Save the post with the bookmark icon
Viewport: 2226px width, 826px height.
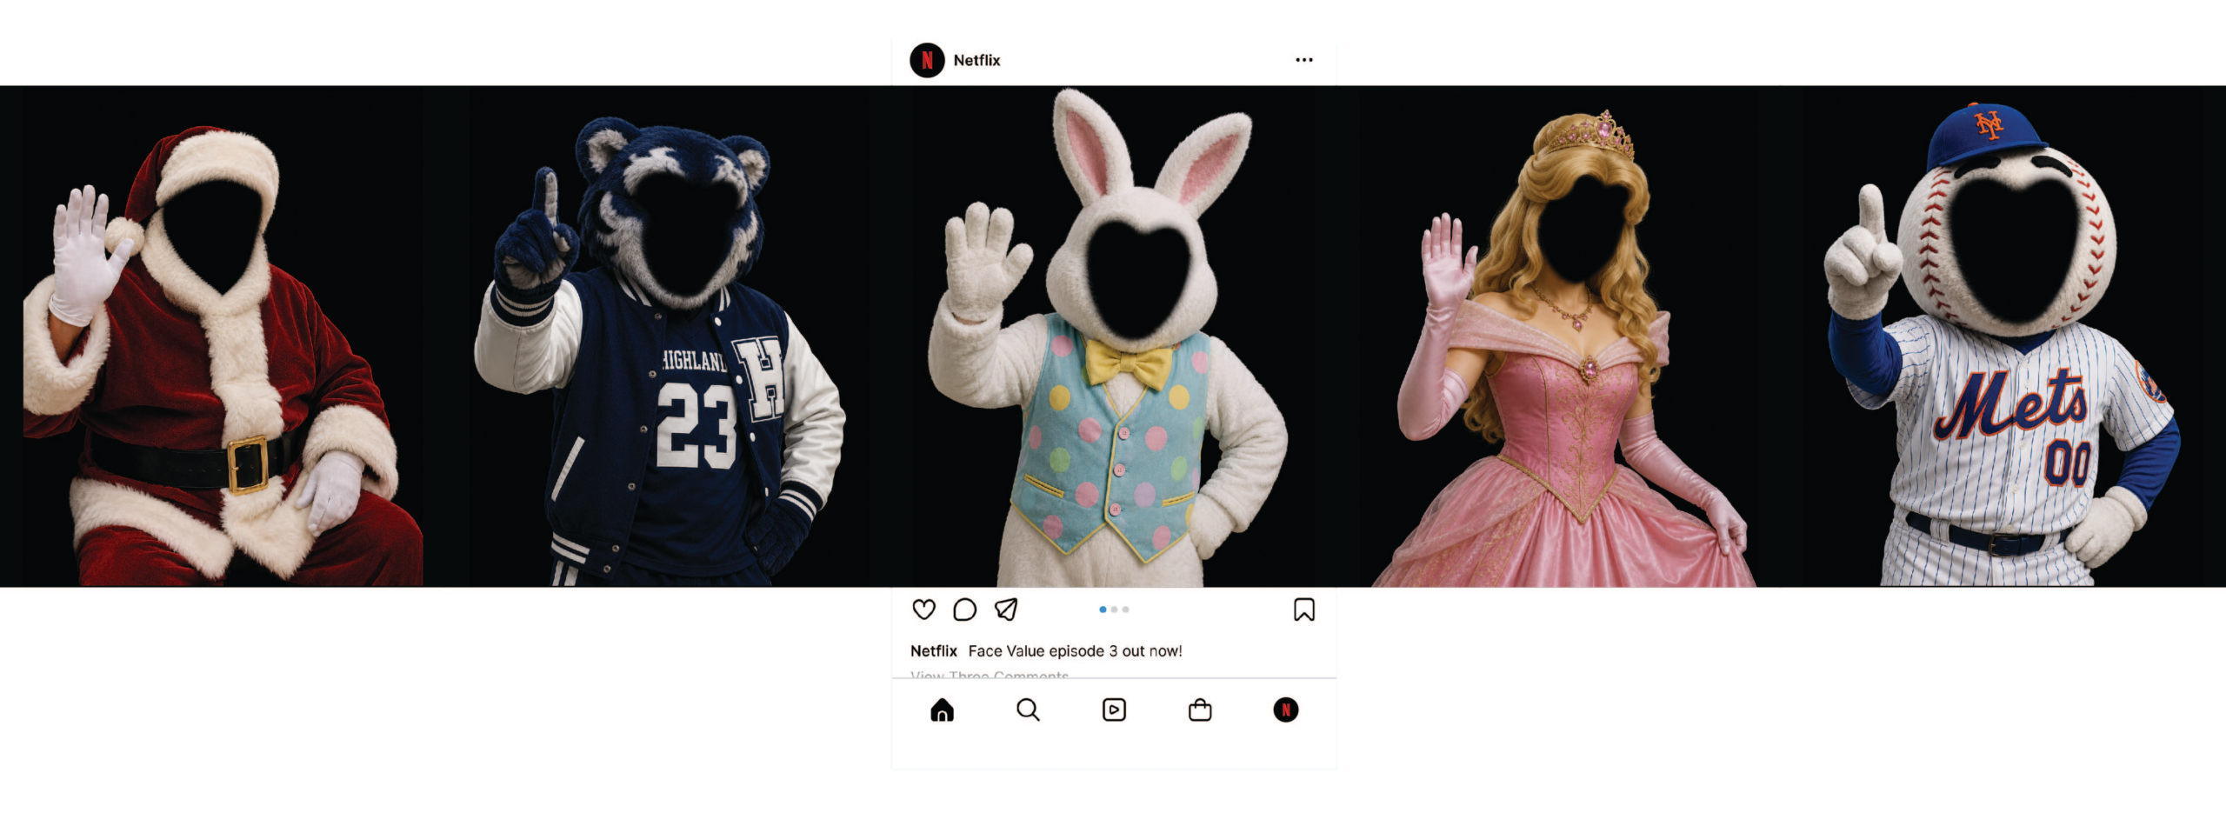coord(1303,610)
